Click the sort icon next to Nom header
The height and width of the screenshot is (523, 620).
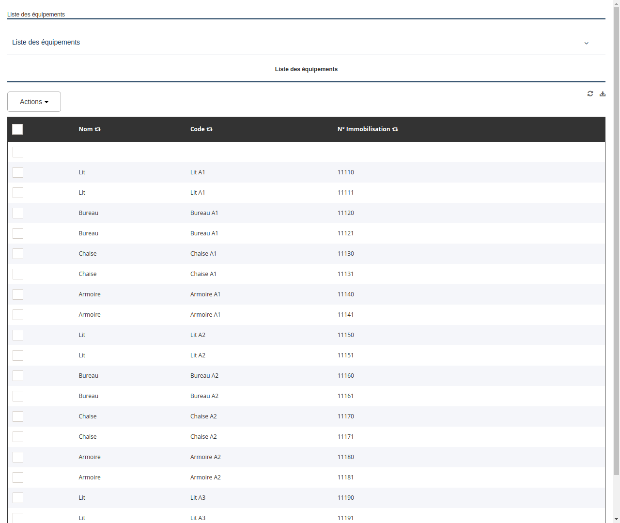coord(98,129)
